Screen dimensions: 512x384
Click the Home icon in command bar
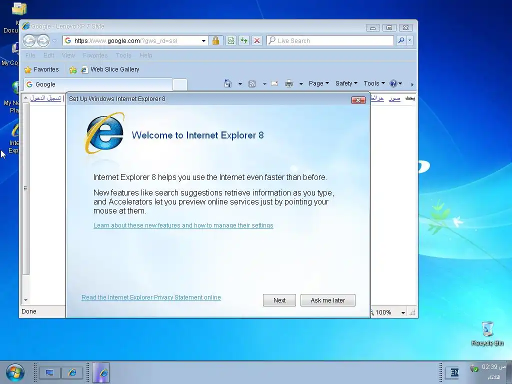click(x=228, y=83)
